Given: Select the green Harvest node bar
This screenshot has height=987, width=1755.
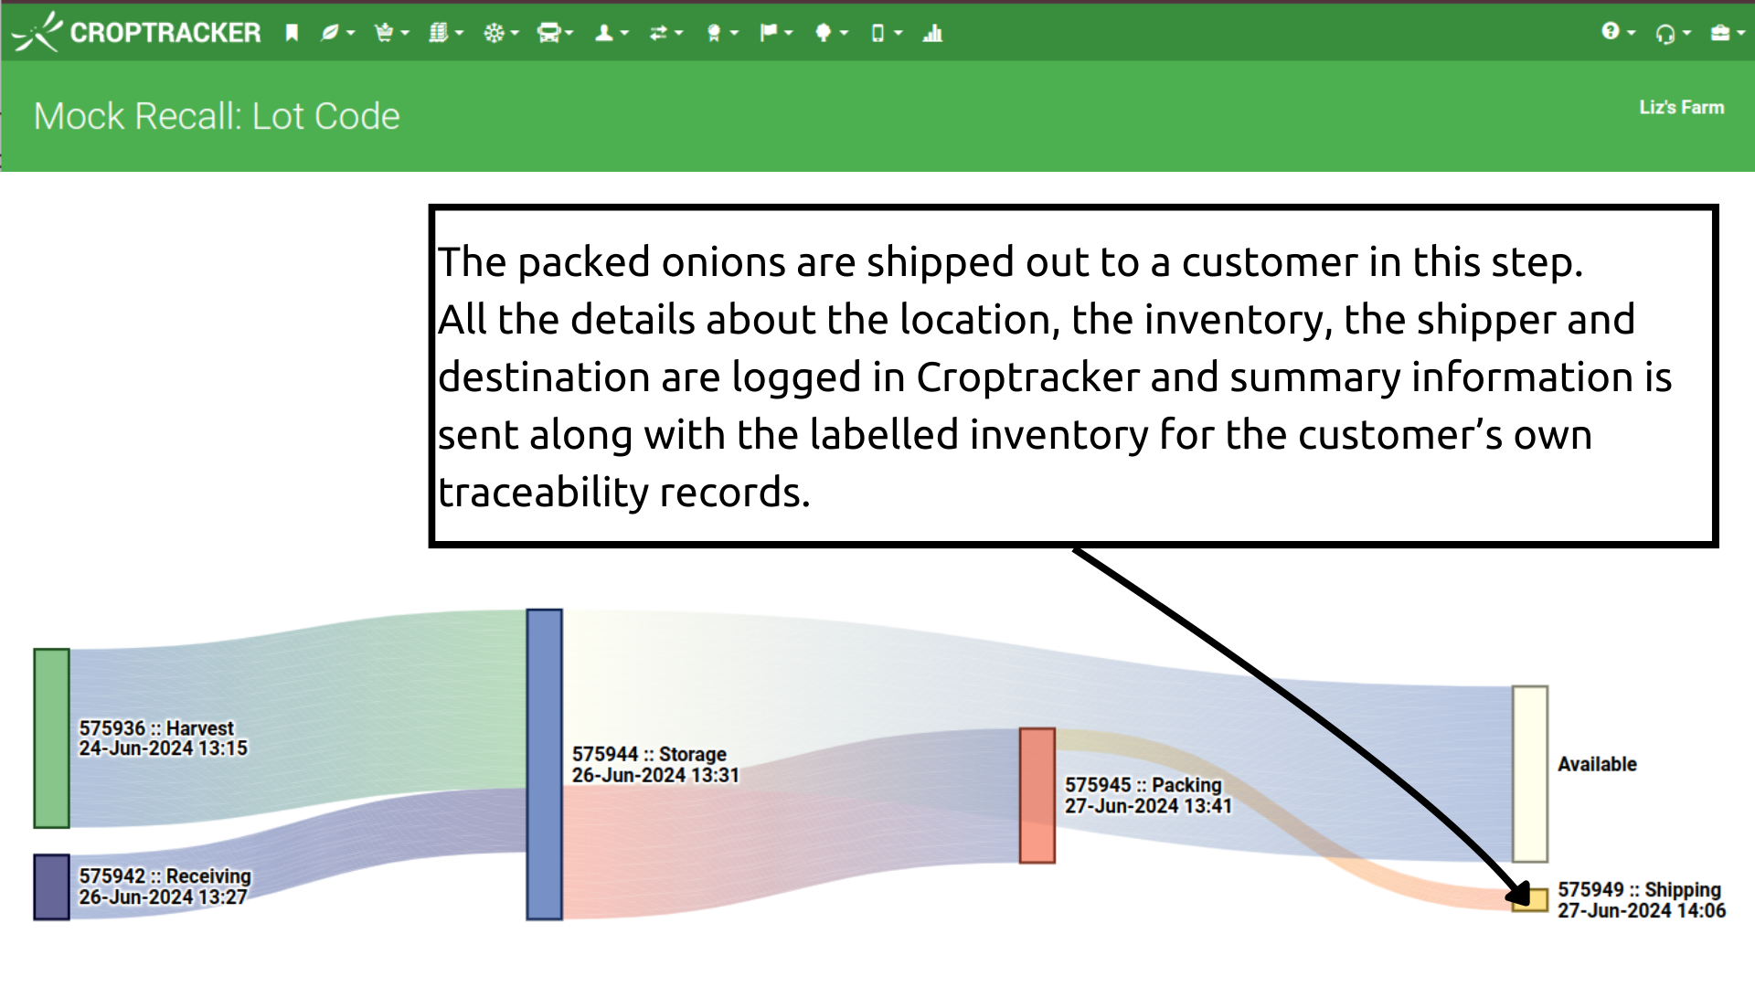Looking at the screenshot, I should click(x=51, y=738).
